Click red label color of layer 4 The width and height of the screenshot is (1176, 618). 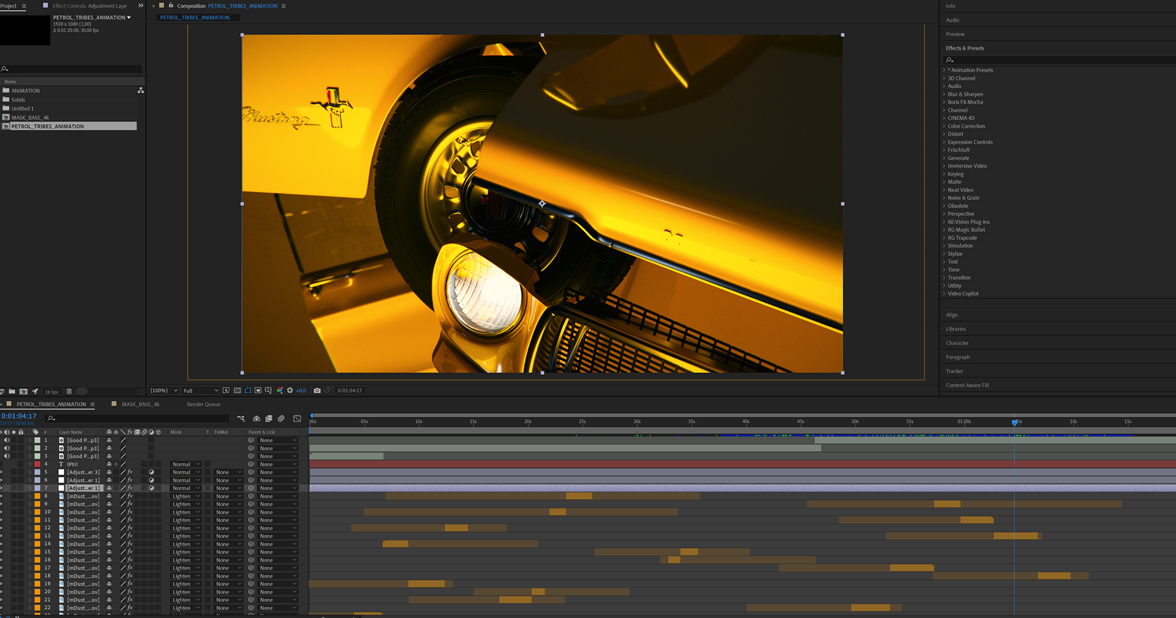click(x=37, y=464)
